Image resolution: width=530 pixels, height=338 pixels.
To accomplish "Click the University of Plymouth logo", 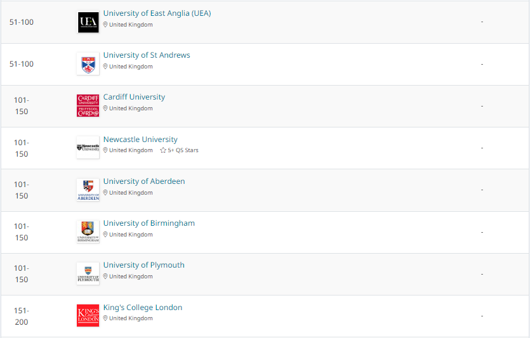I will 88,273.
